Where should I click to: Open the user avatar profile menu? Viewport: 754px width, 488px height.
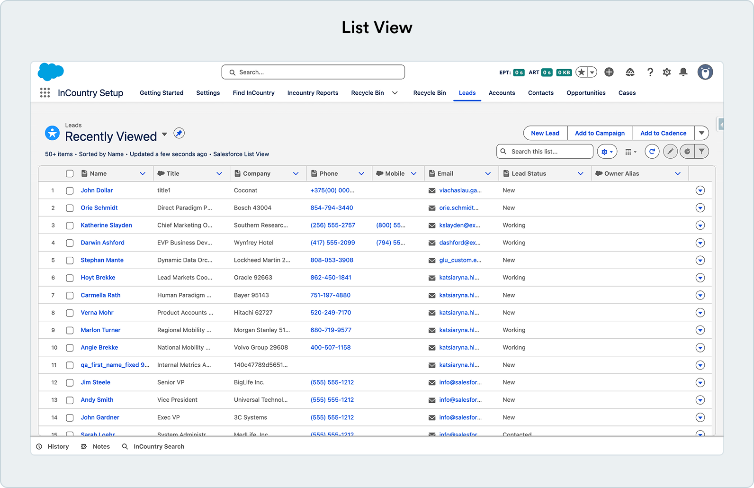705,72
